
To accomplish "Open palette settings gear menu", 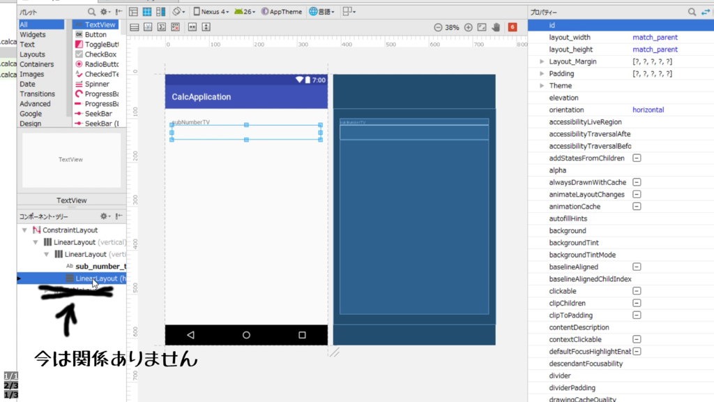I will pos(105,12).
